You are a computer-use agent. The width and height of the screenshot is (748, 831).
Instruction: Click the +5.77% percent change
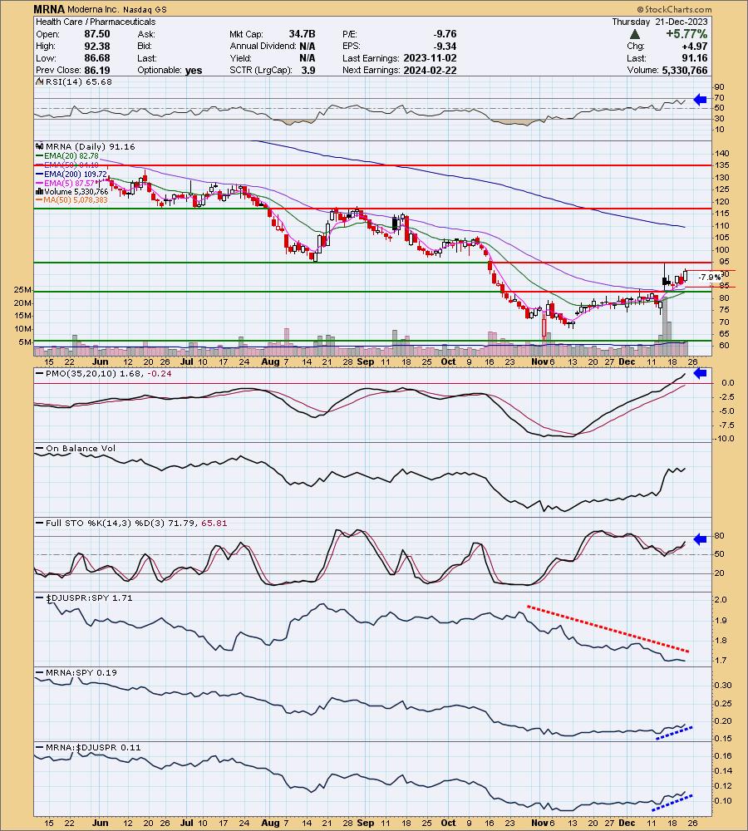(686, 34)
